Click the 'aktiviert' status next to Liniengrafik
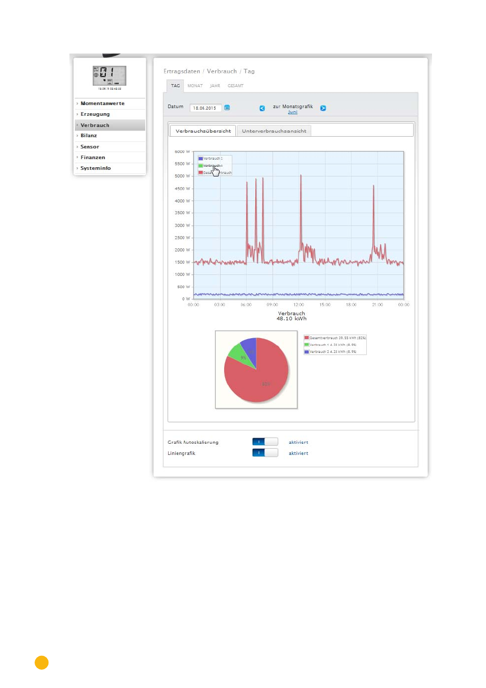The width and height of the screenshot is (486, 688). click(299, 453)
